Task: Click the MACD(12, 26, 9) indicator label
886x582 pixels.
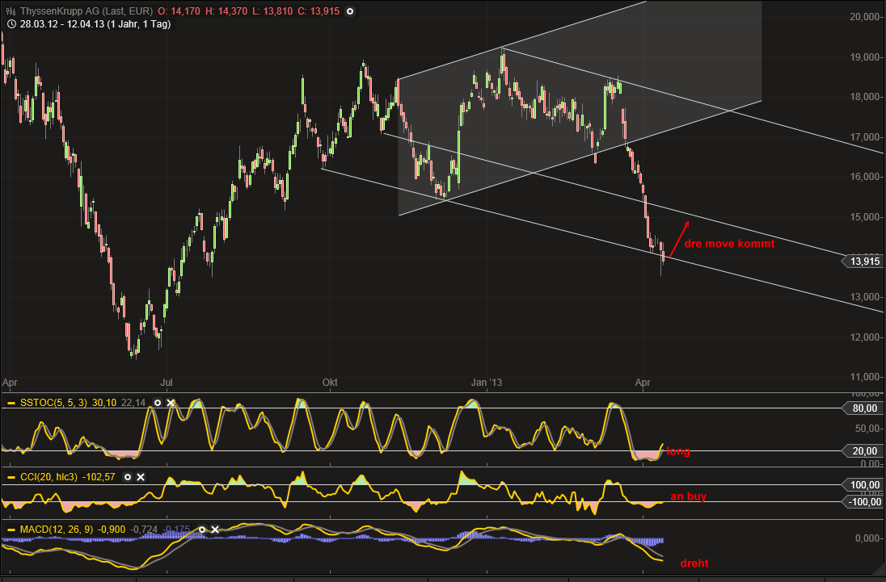Action: [57, 530]
